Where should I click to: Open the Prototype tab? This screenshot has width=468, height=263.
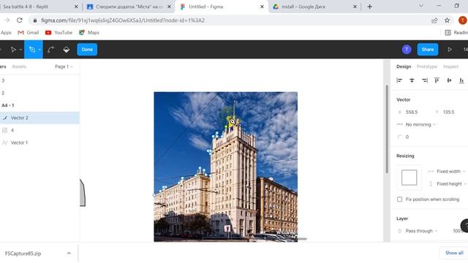click(x=427, y=66)
